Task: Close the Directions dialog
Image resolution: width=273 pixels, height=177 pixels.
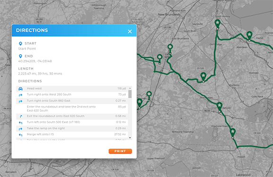Action: click(130, 31)
